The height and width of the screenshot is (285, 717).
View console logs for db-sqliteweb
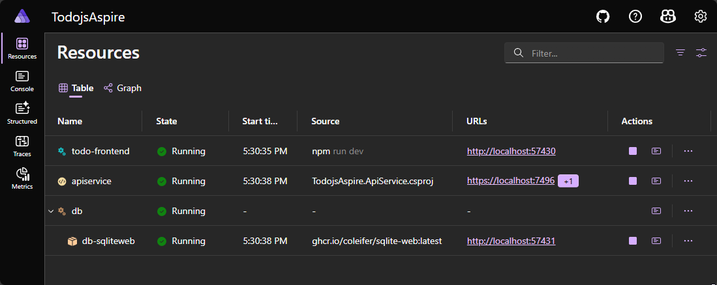(656, 241)
